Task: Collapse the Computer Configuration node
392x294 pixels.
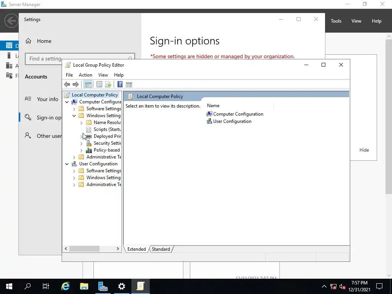Action: coord(67,102)
